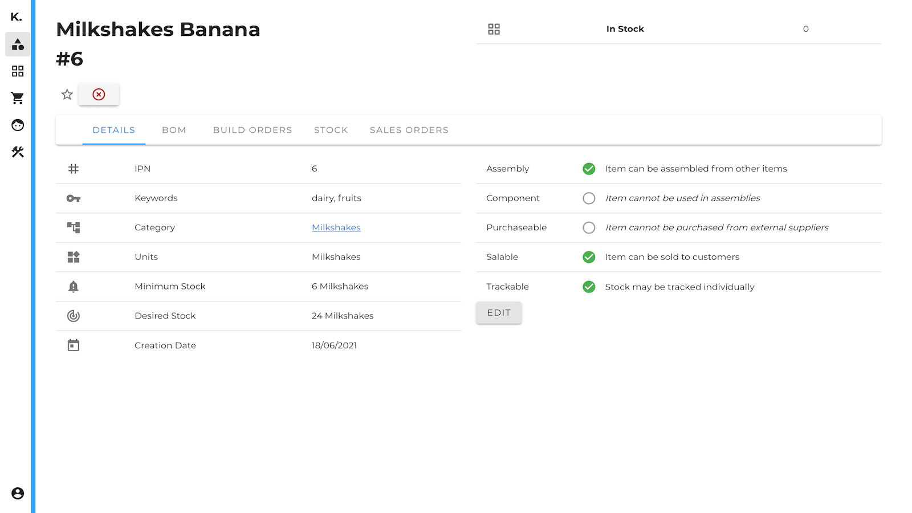Open the build tools section in the sidebar
The height and width of the screenshot is (513, 912).
tap(17, 152)
